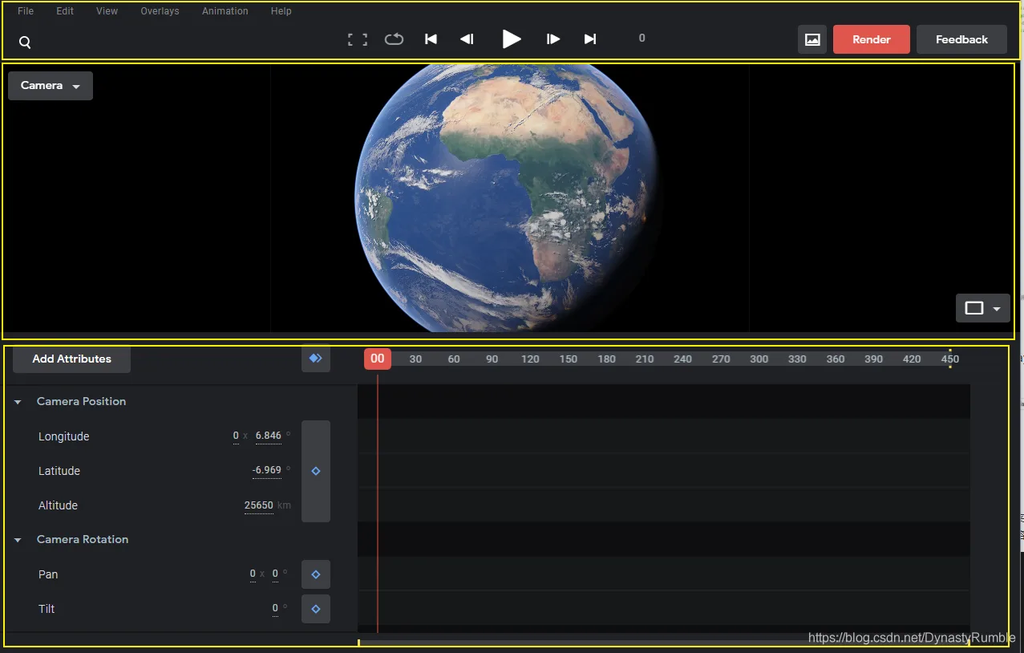Toggle keyframe for Tilt attribute
This screenshot has width=1024, height=653.
(x=316, y=609)
